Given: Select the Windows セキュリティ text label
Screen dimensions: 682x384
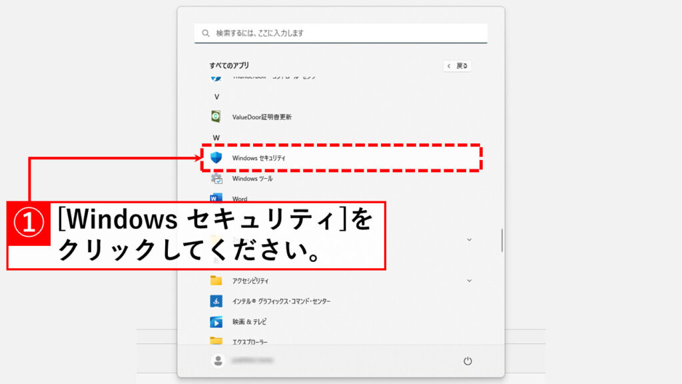Looking at the screenshot, I should click(x=258, y=158).
